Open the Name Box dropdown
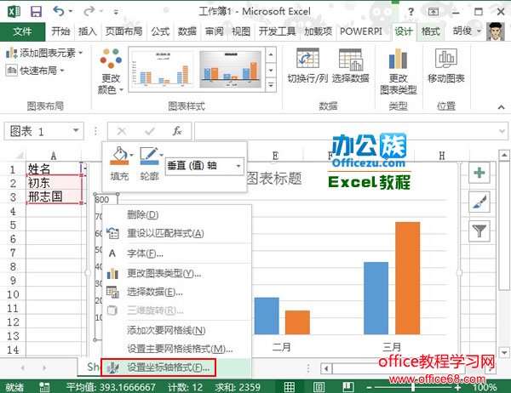This screenshot has height=393, width=511. 76,131
